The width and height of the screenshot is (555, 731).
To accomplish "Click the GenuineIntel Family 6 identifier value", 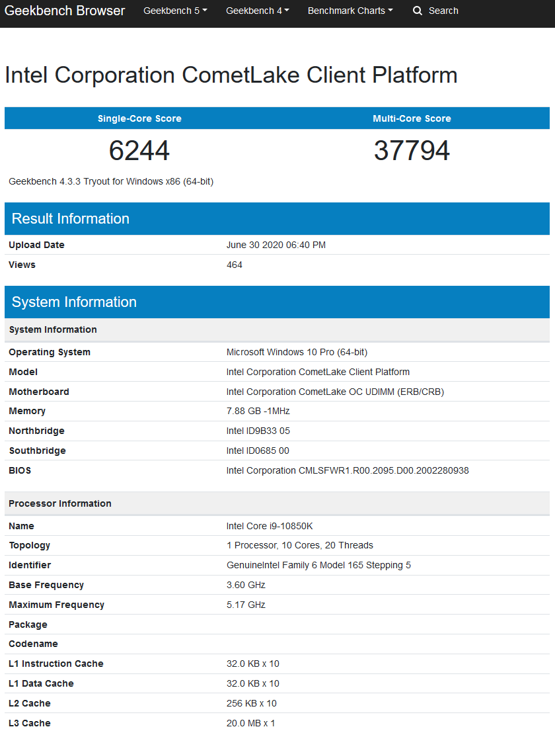I will (318, 566).
